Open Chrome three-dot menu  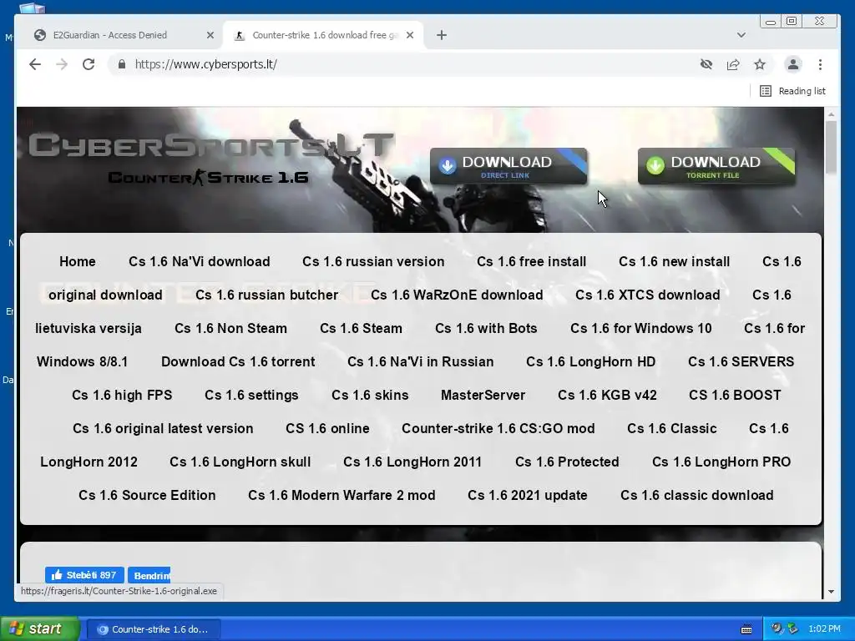tap(820, 64)
